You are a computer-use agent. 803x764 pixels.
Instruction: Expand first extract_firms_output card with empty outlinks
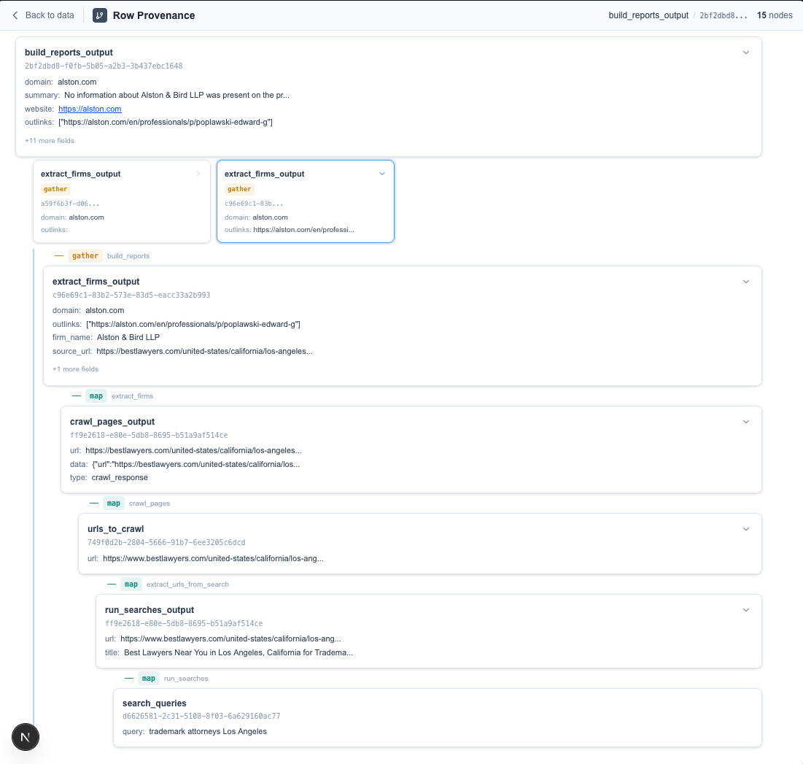[x=198, y=174]
